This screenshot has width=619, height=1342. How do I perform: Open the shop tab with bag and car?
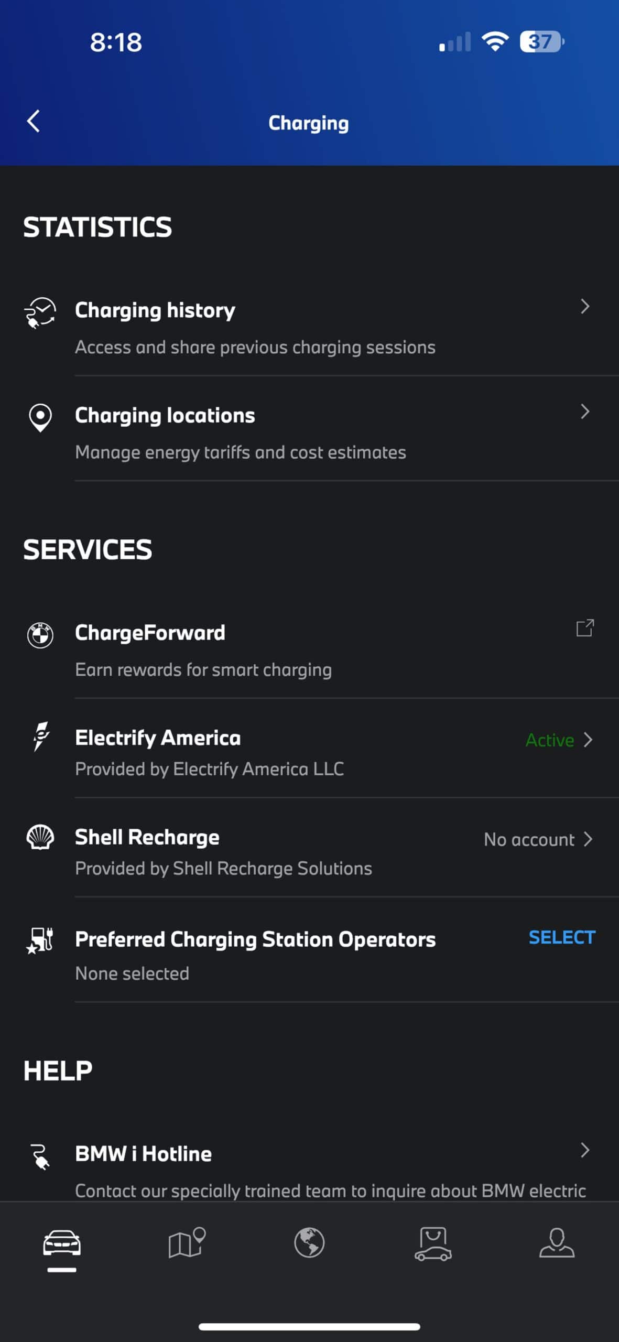[x=433, y=1243]
